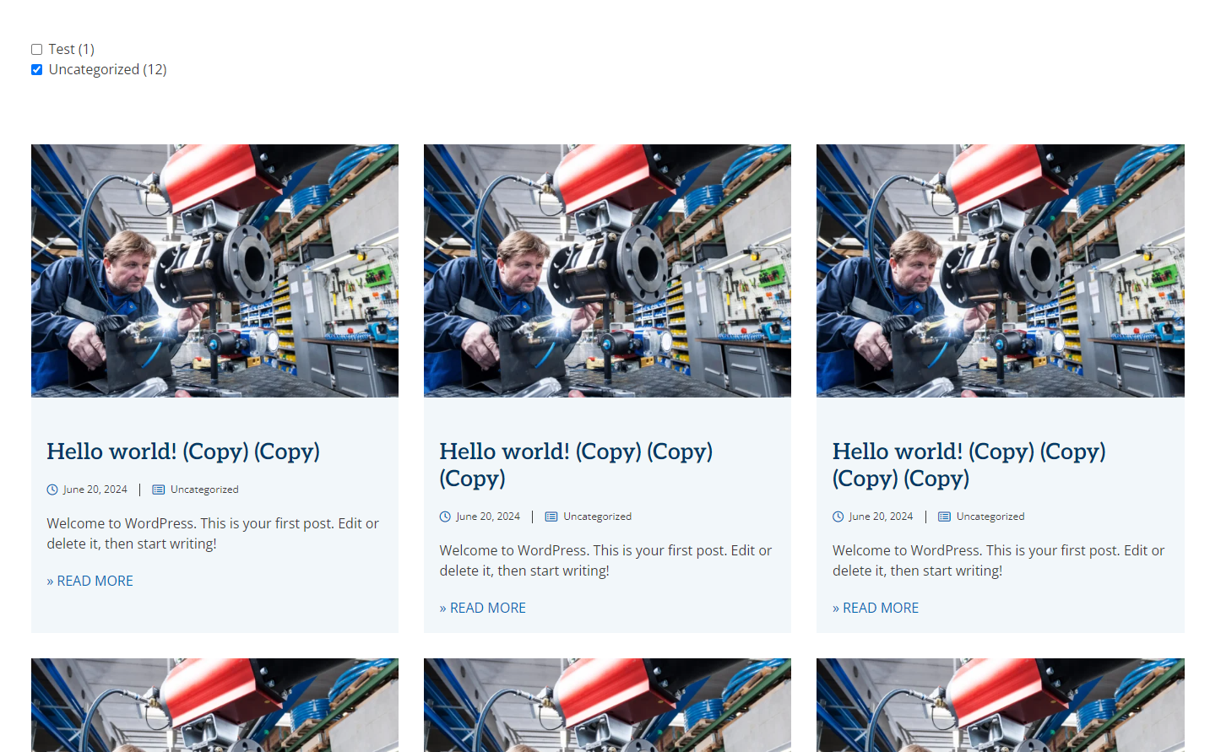This screenshot has width=1210, height=752.
Task: Click READ MORE on the first post
Action: 90,581
